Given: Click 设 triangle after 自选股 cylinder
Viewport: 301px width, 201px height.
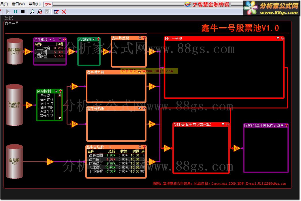Looking at the screenshot, I should coord(50,162).
